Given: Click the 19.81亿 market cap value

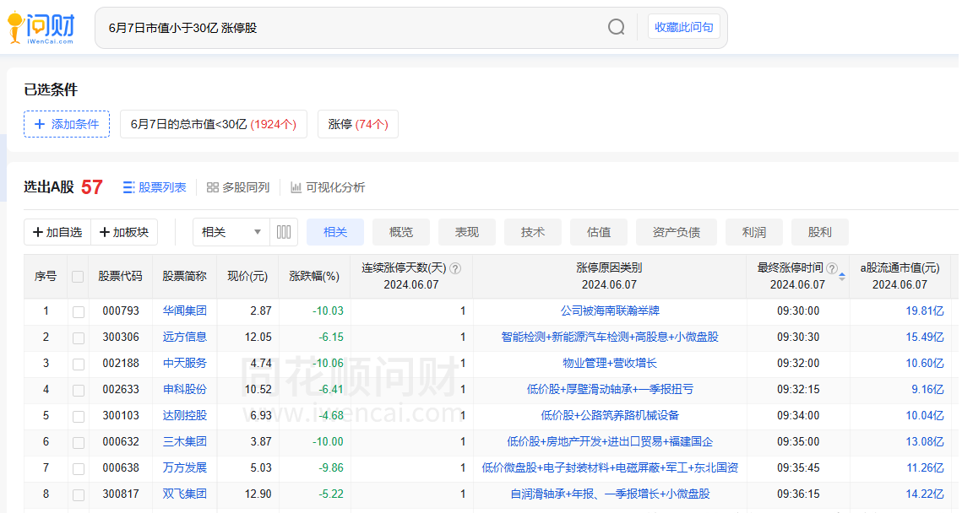Looking at the screenshot, I should click(x=925, y=310).
